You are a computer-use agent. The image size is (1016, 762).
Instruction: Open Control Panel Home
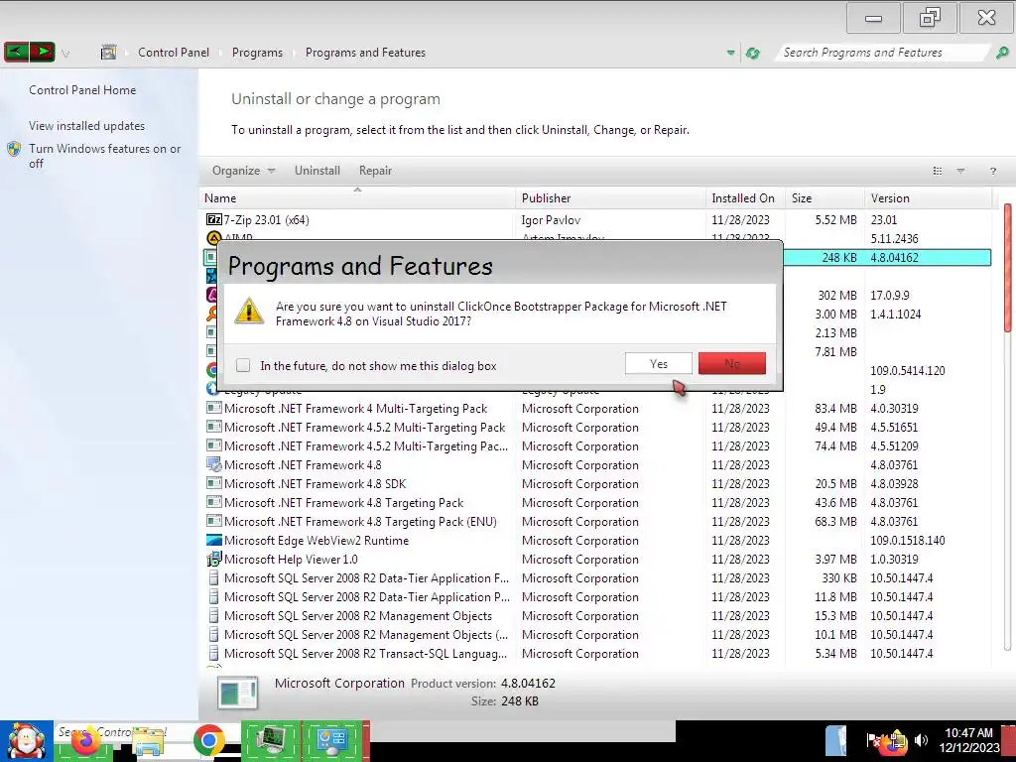82,90
